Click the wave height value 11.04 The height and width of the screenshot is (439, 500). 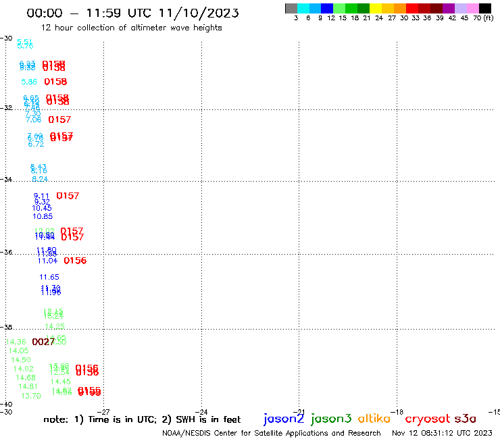coord(47,261)
